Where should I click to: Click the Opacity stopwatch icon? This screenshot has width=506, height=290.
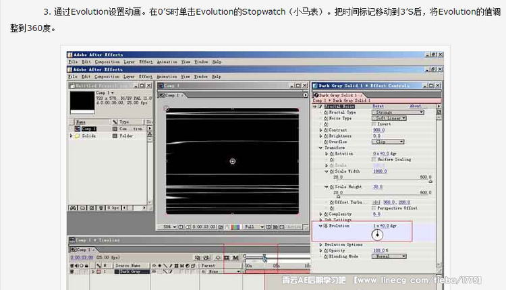click(x=326, y=251)
